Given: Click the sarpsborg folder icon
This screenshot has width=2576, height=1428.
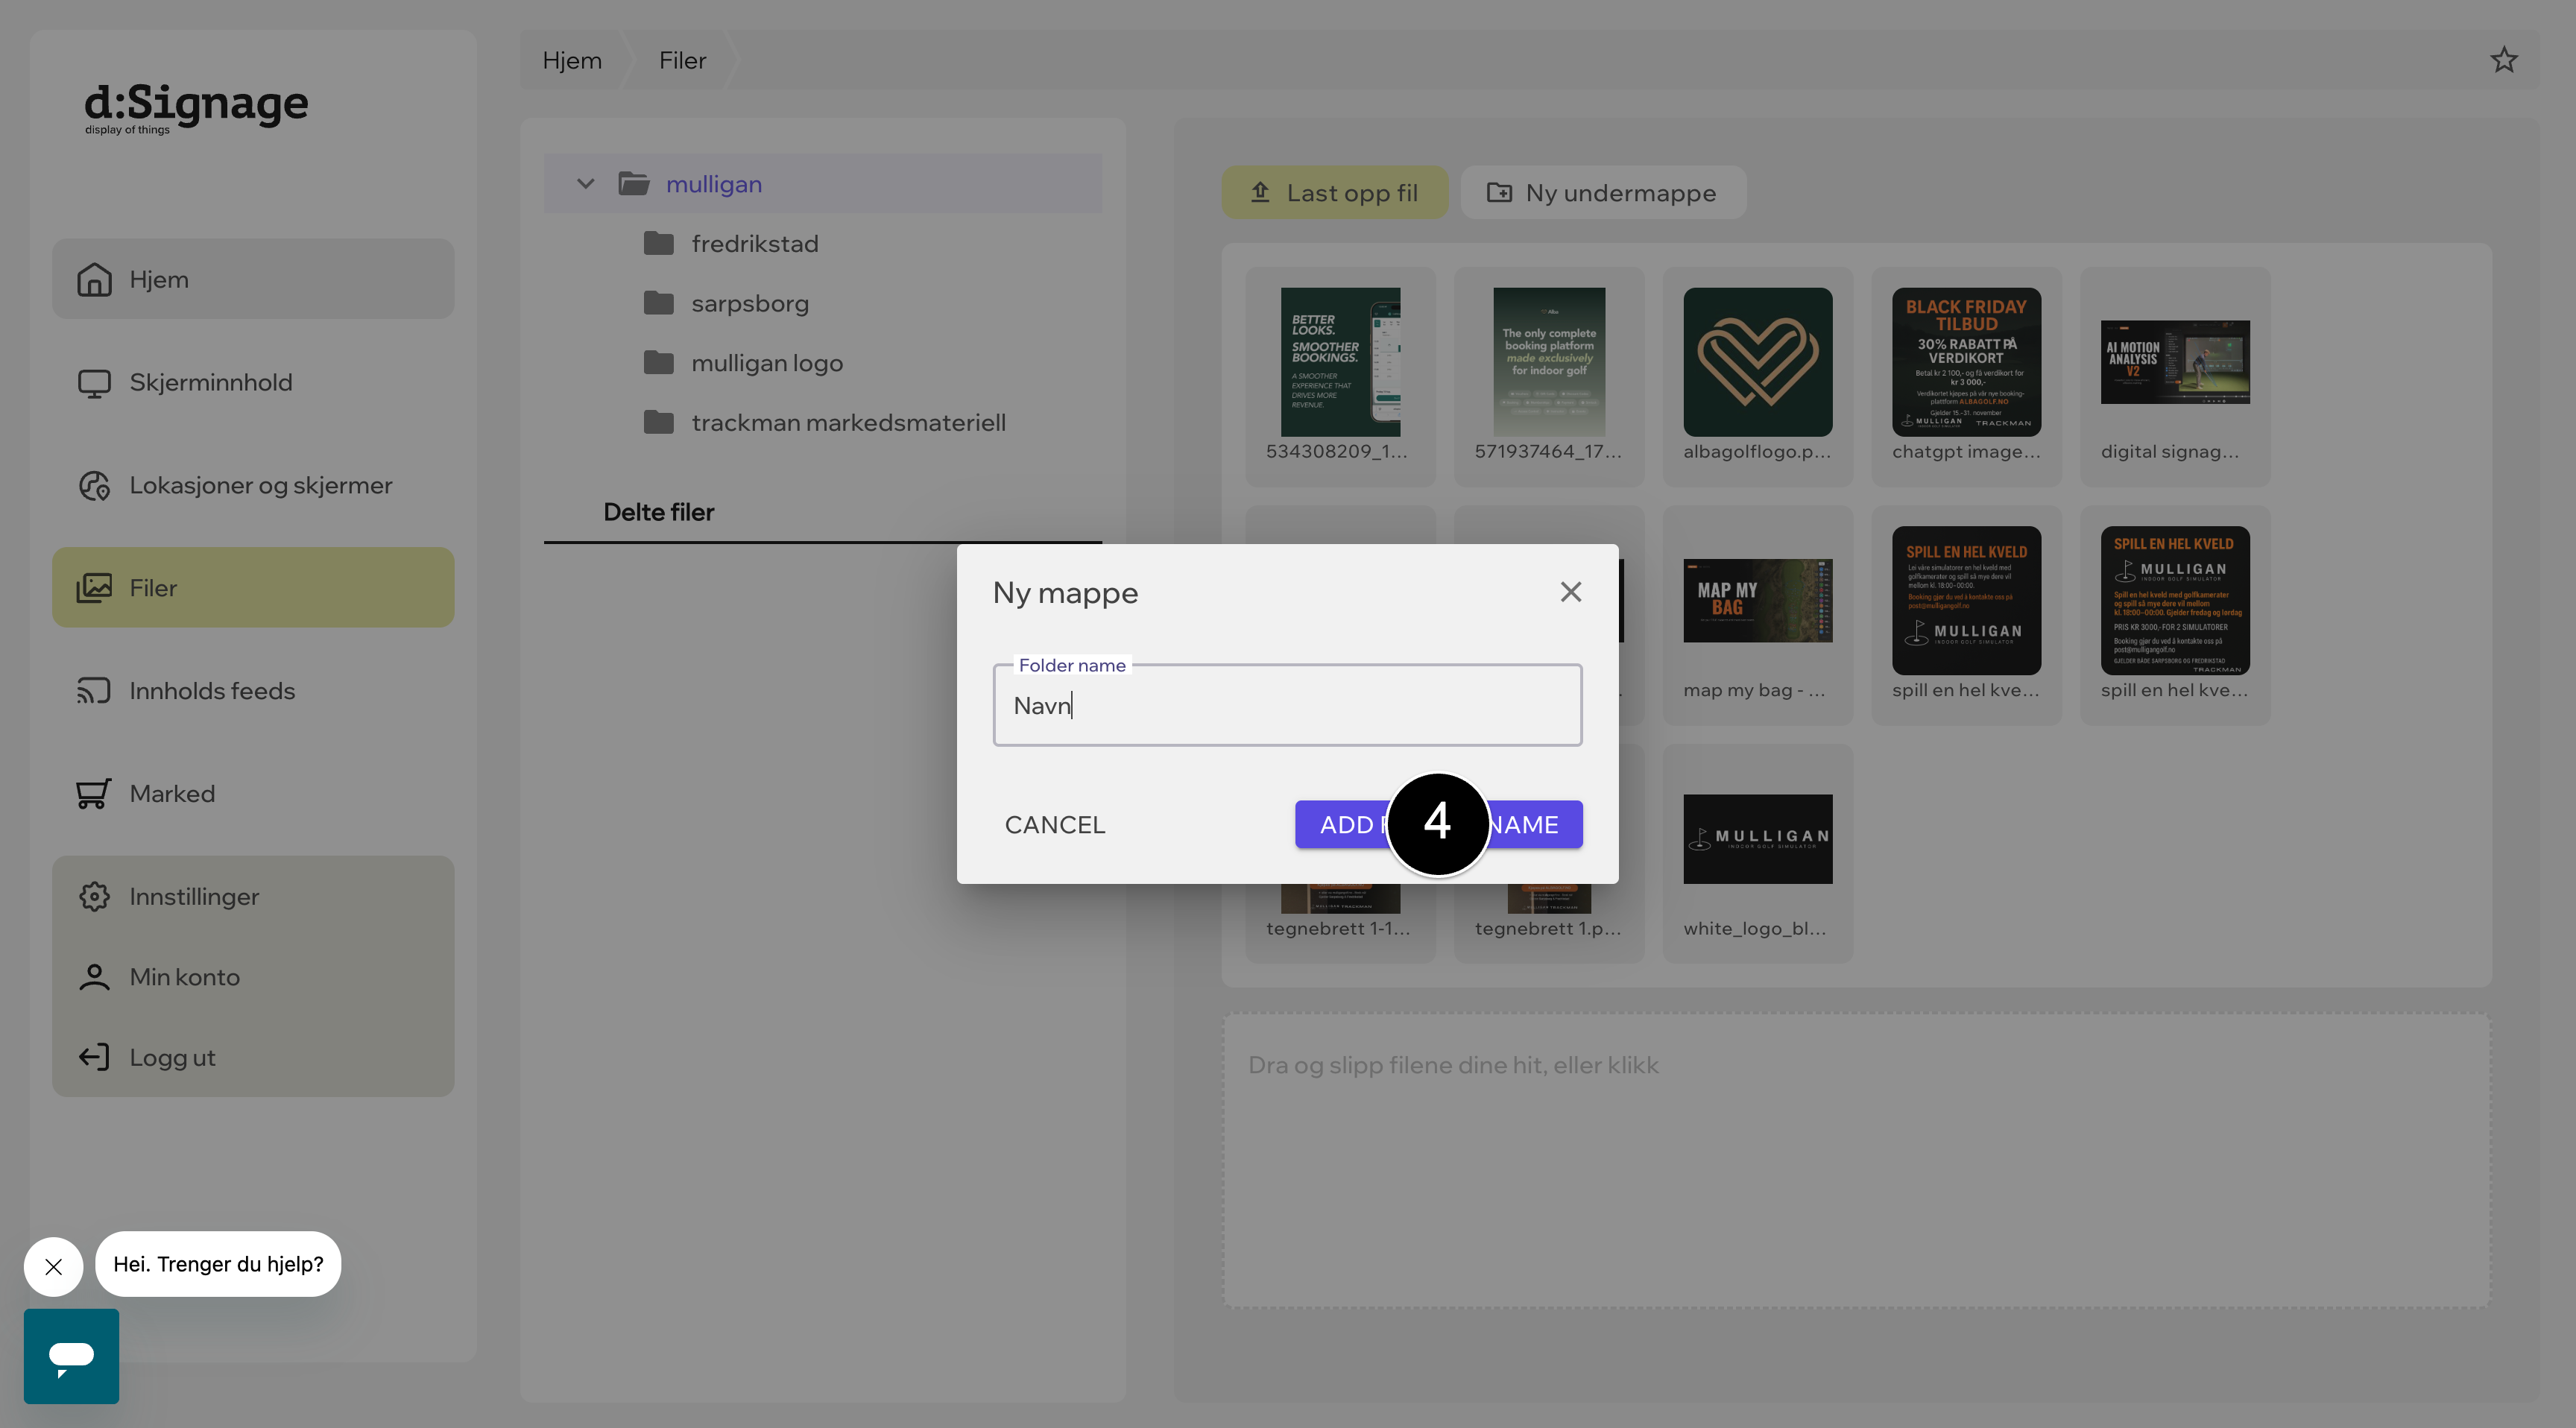Looking at the screenshot, I should [658, 303].
